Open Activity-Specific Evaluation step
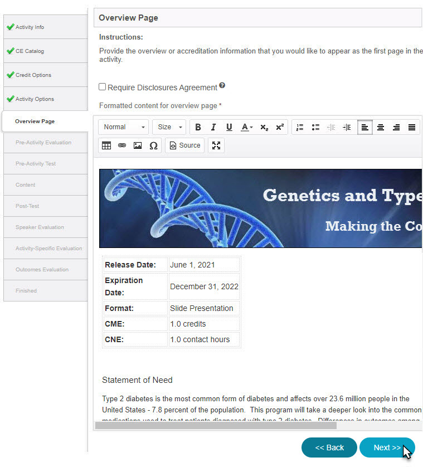423x467 pixels. tap(46, 249)
